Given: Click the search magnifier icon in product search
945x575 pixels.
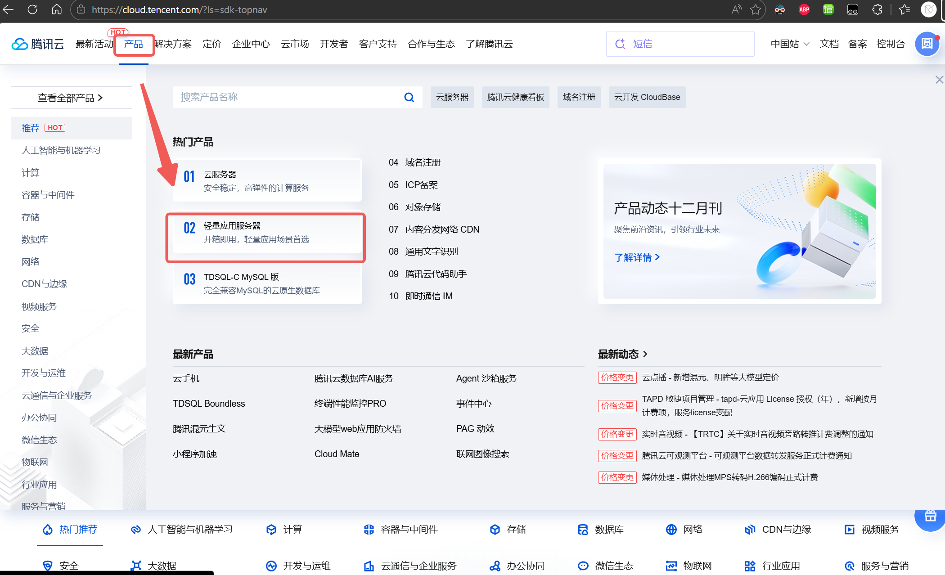Looking at the screenshot, I should tap(409, 97).
